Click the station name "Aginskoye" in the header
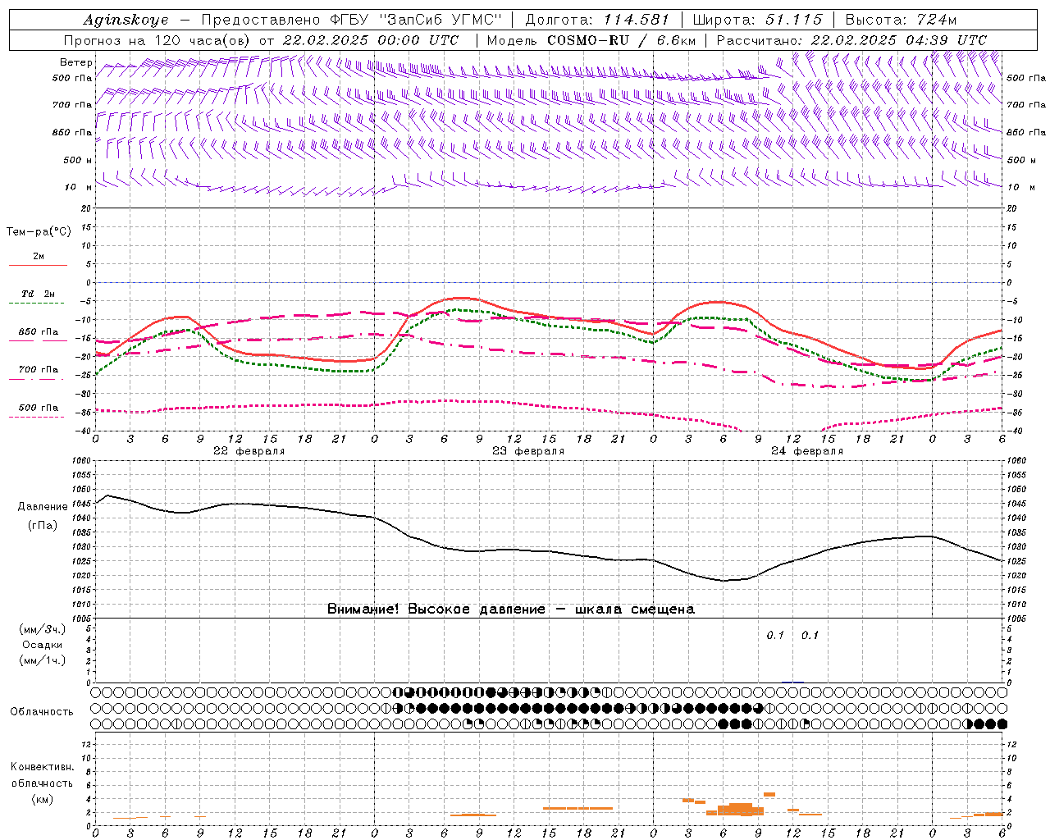Viewport: 1050px width, 840px height. pyautogui.click(x=126, y=20)
